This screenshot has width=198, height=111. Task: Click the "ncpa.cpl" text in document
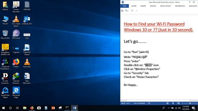click(140, 57)
